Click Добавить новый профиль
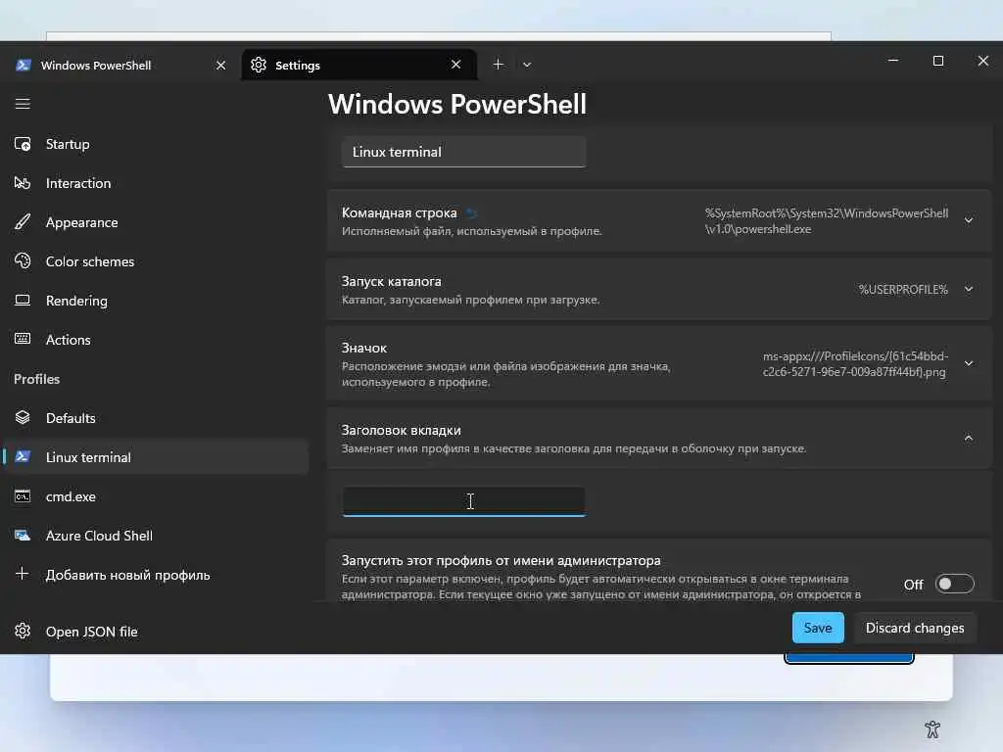Viewport: 1003px width, 752px height. (x=156, y=574)
